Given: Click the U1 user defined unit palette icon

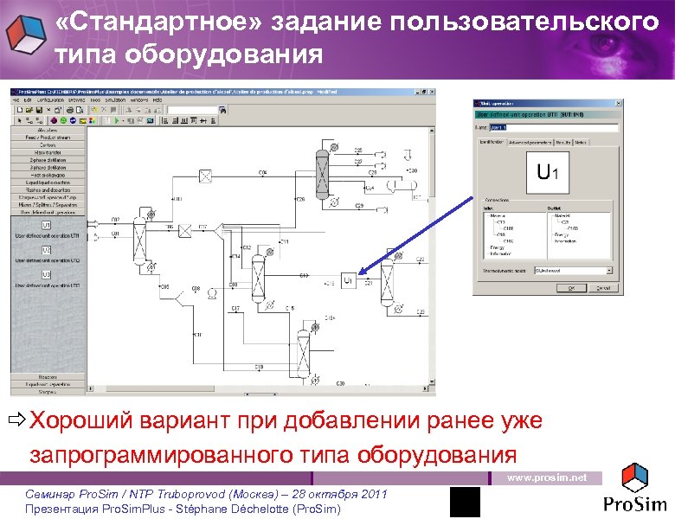Looking at the screenshot, I should point(47,225).
